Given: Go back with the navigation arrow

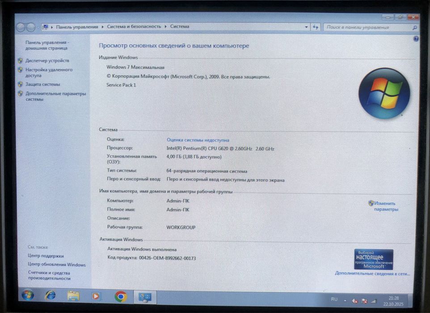Looking at the screenshot, I should click(21, 27).
